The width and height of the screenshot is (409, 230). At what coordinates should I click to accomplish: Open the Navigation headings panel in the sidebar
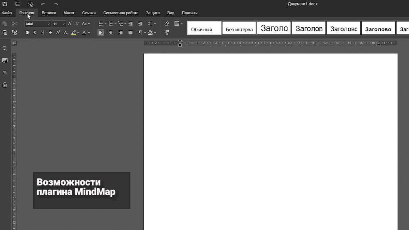click(5, 73)
